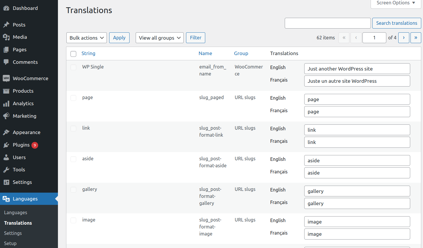
Task: Check the gallery string row checkbox
Action: [73, 190]
